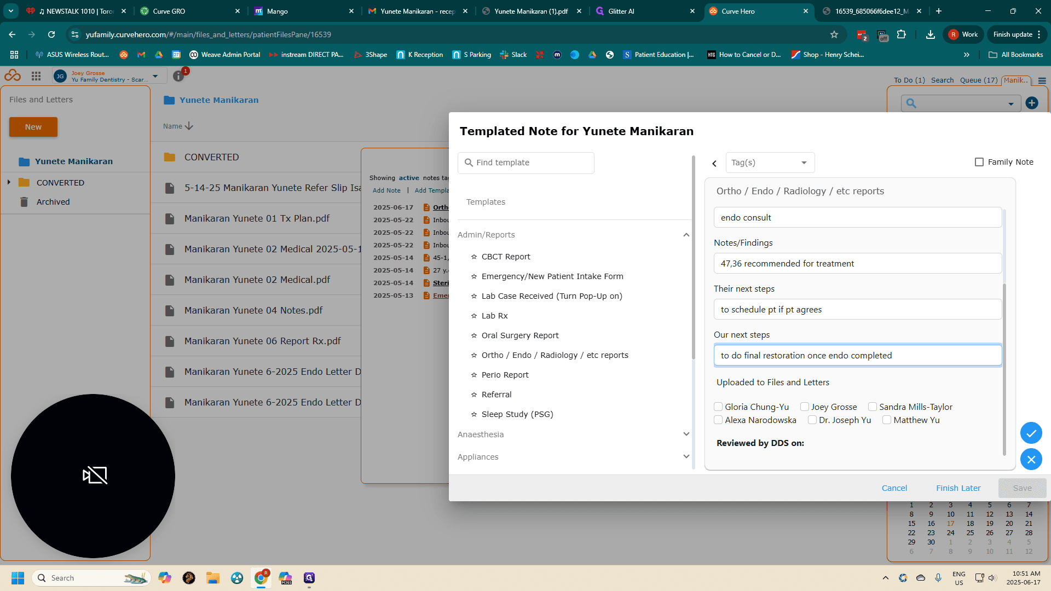Open the Archived trash icon in sidebar
1051x591 pixels.
point(24,202)
